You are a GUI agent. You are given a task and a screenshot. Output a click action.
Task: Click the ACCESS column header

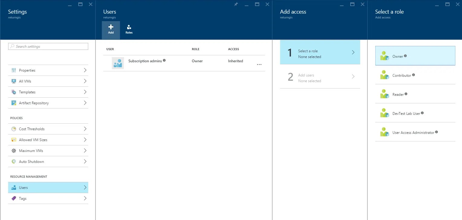click(x=234, y=49)
